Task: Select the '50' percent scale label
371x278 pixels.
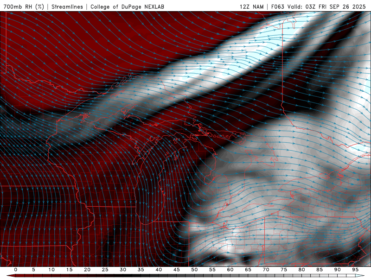Action: 194,270
